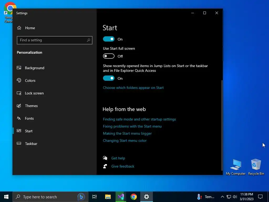Click the thermometer weather icon in taskbar
The width and height of the screenshot is (269, 202).
tap(199, 197)
